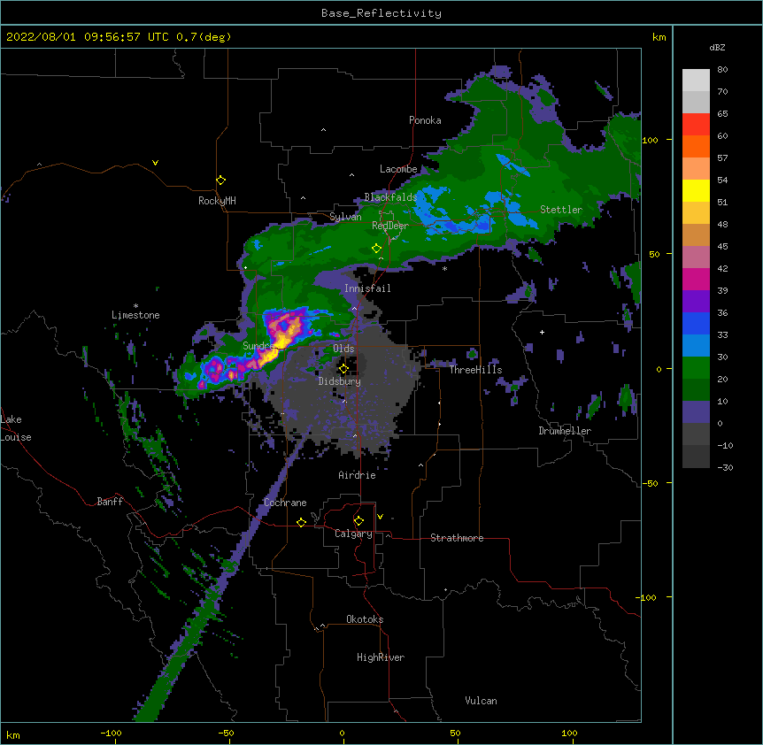
Task: Click the light gray 80-70 dBZ legend swatch
Action: [x=696, y=81]
